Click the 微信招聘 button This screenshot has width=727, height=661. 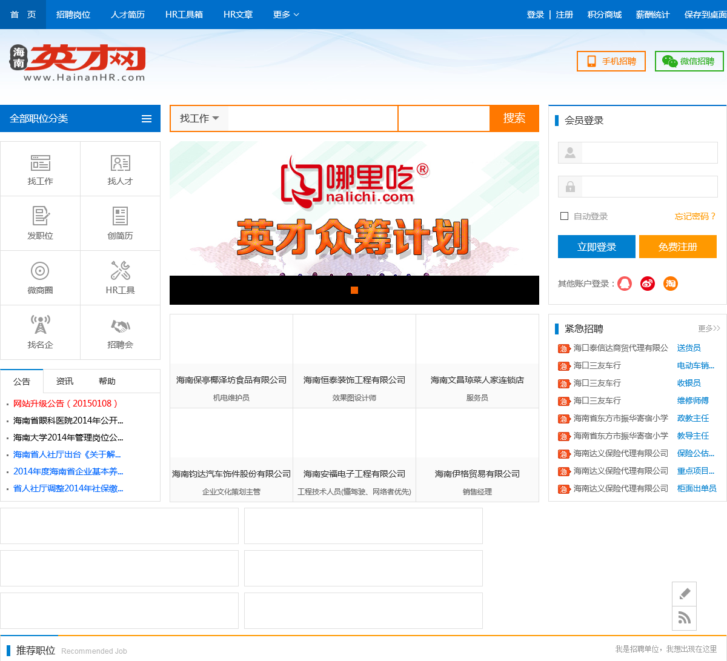point(689,61)
